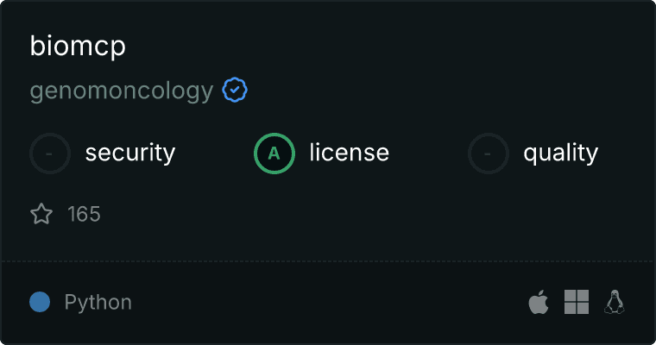
Task: Click the letter A inside license badge
Action: pyautogui.click(x=274, y=154)
